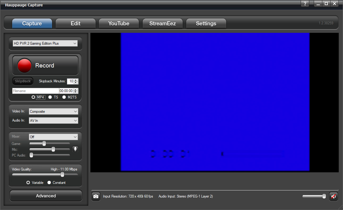Click into the Filename input field
This screenshot has width=343, height=210.
tap(36, 91)
